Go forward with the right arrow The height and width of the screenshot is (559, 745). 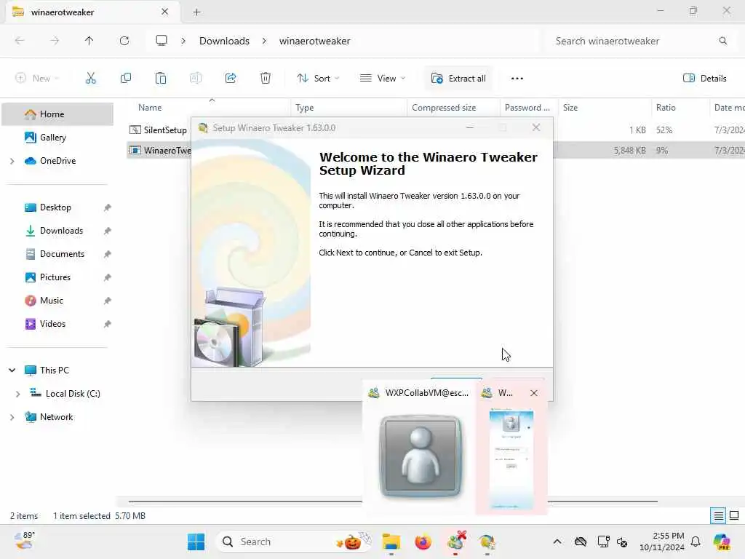(55, 41)
